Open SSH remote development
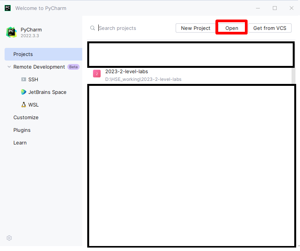This screenshot has height=251, width=300. [33, 80]
